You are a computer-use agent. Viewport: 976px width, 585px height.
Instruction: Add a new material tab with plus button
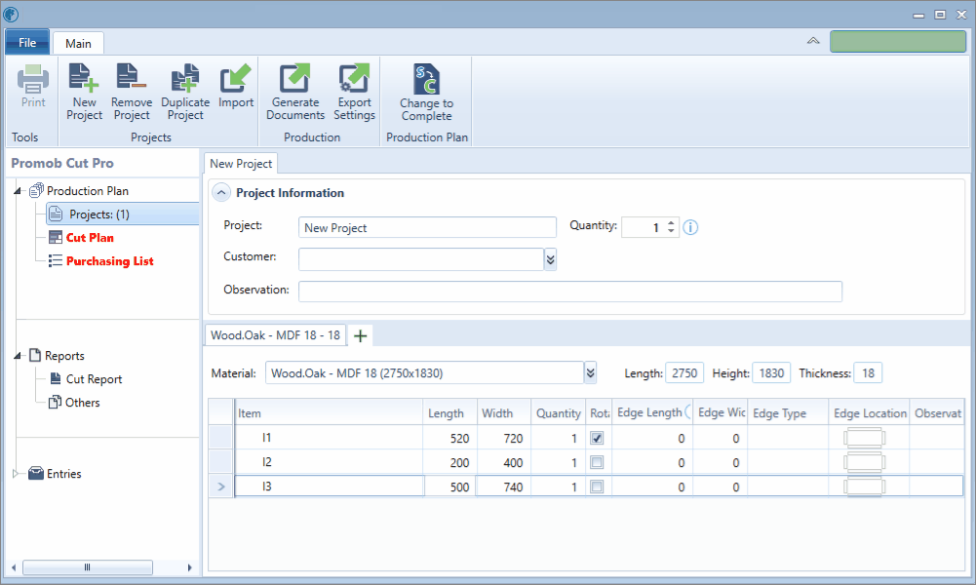pyautogui.click(x=360, y=336)
